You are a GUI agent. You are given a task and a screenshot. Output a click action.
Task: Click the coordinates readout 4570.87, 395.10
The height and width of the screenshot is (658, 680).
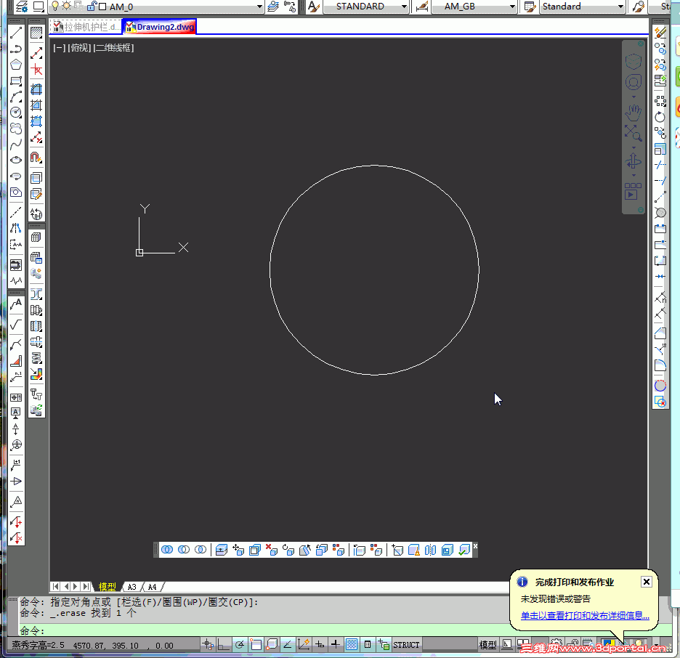point(124,646)
